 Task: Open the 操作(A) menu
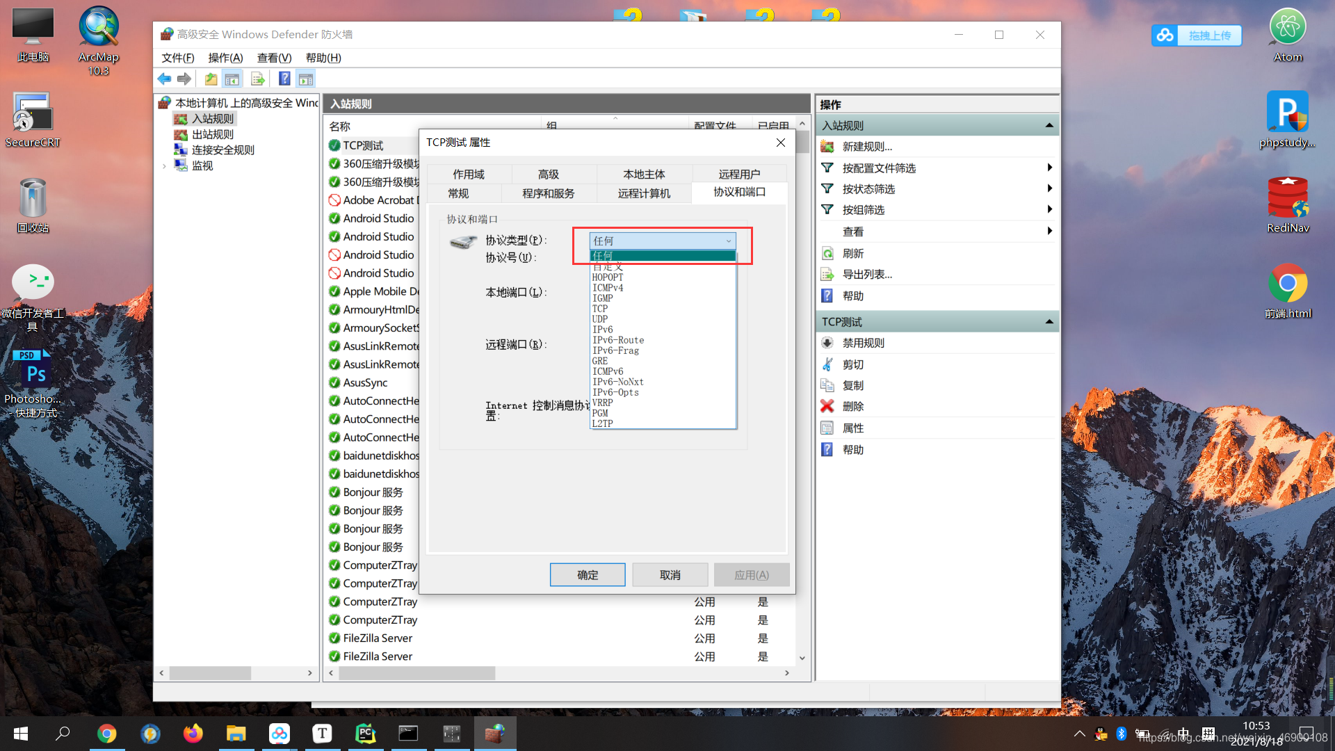click(x=225, y=58)
